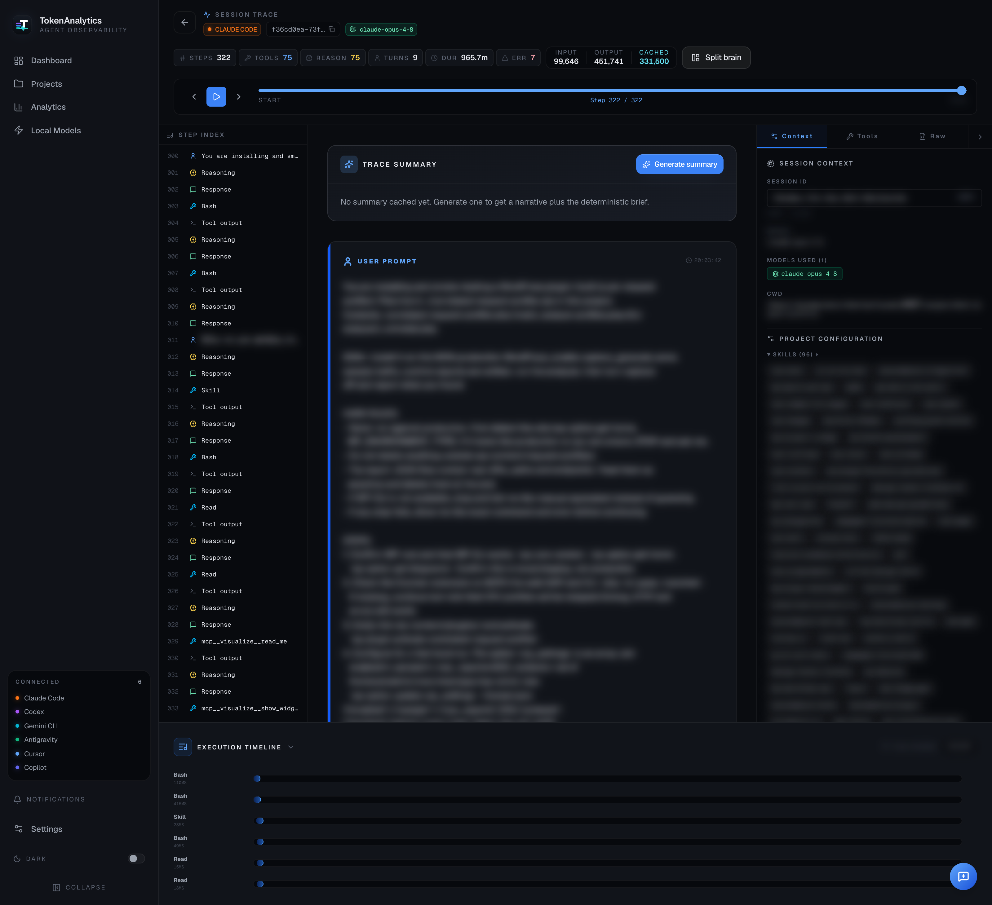Click the step slider handle

click(x=962, y=90)
